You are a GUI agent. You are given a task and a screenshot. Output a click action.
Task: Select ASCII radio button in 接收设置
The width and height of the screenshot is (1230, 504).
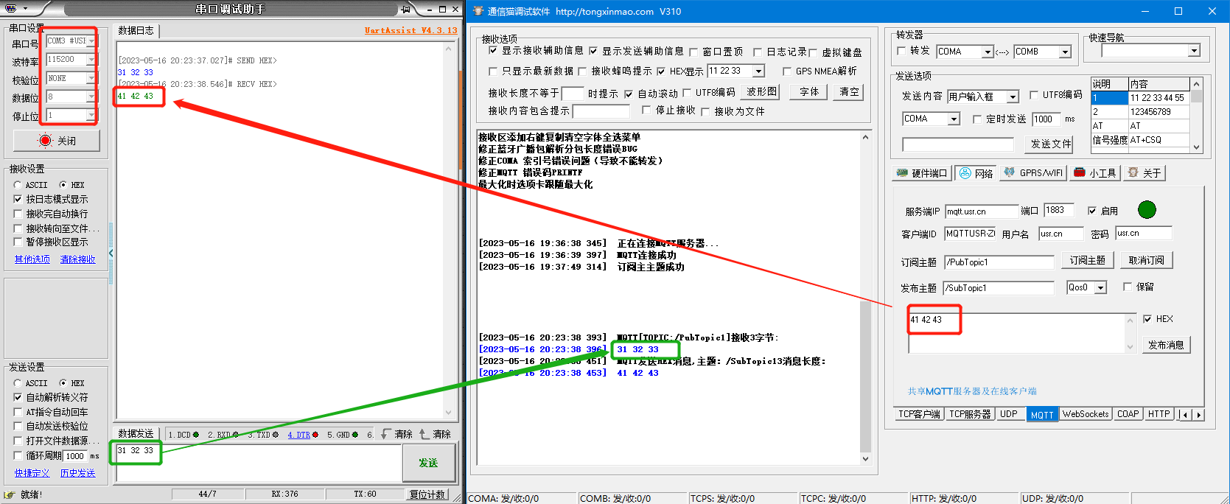[18, 185]
